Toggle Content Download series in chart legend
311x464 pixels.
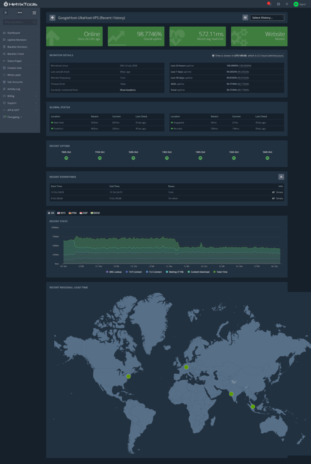198,272
